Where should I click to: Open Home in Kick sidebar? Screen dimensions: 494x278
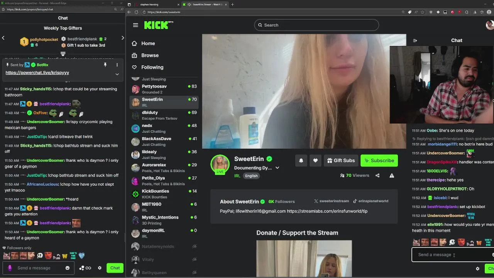tap(148, 44)
